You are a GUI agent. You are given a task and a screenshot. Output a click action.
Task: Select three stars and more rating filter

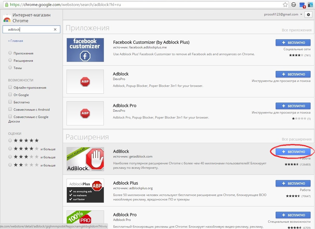click(x=10, y=157)
